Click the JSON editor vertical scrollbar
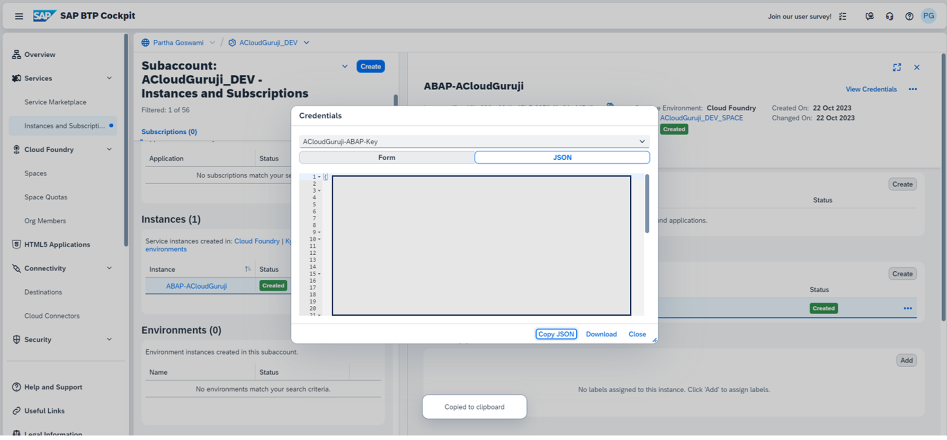Image resolution: width=947 pixels, height=440 pixels. (x=647, y=204)
